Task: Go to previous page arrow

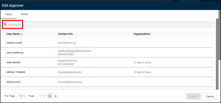Action: [50, 96]
